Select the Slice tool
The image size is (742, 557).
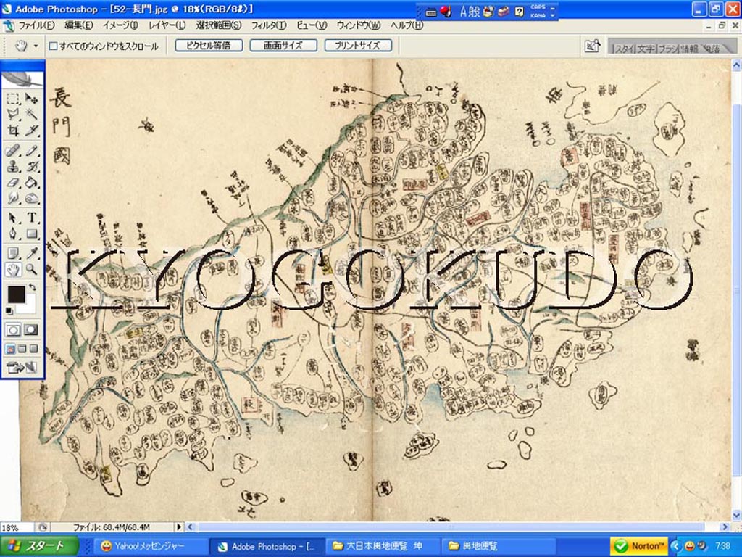(31, 130)
